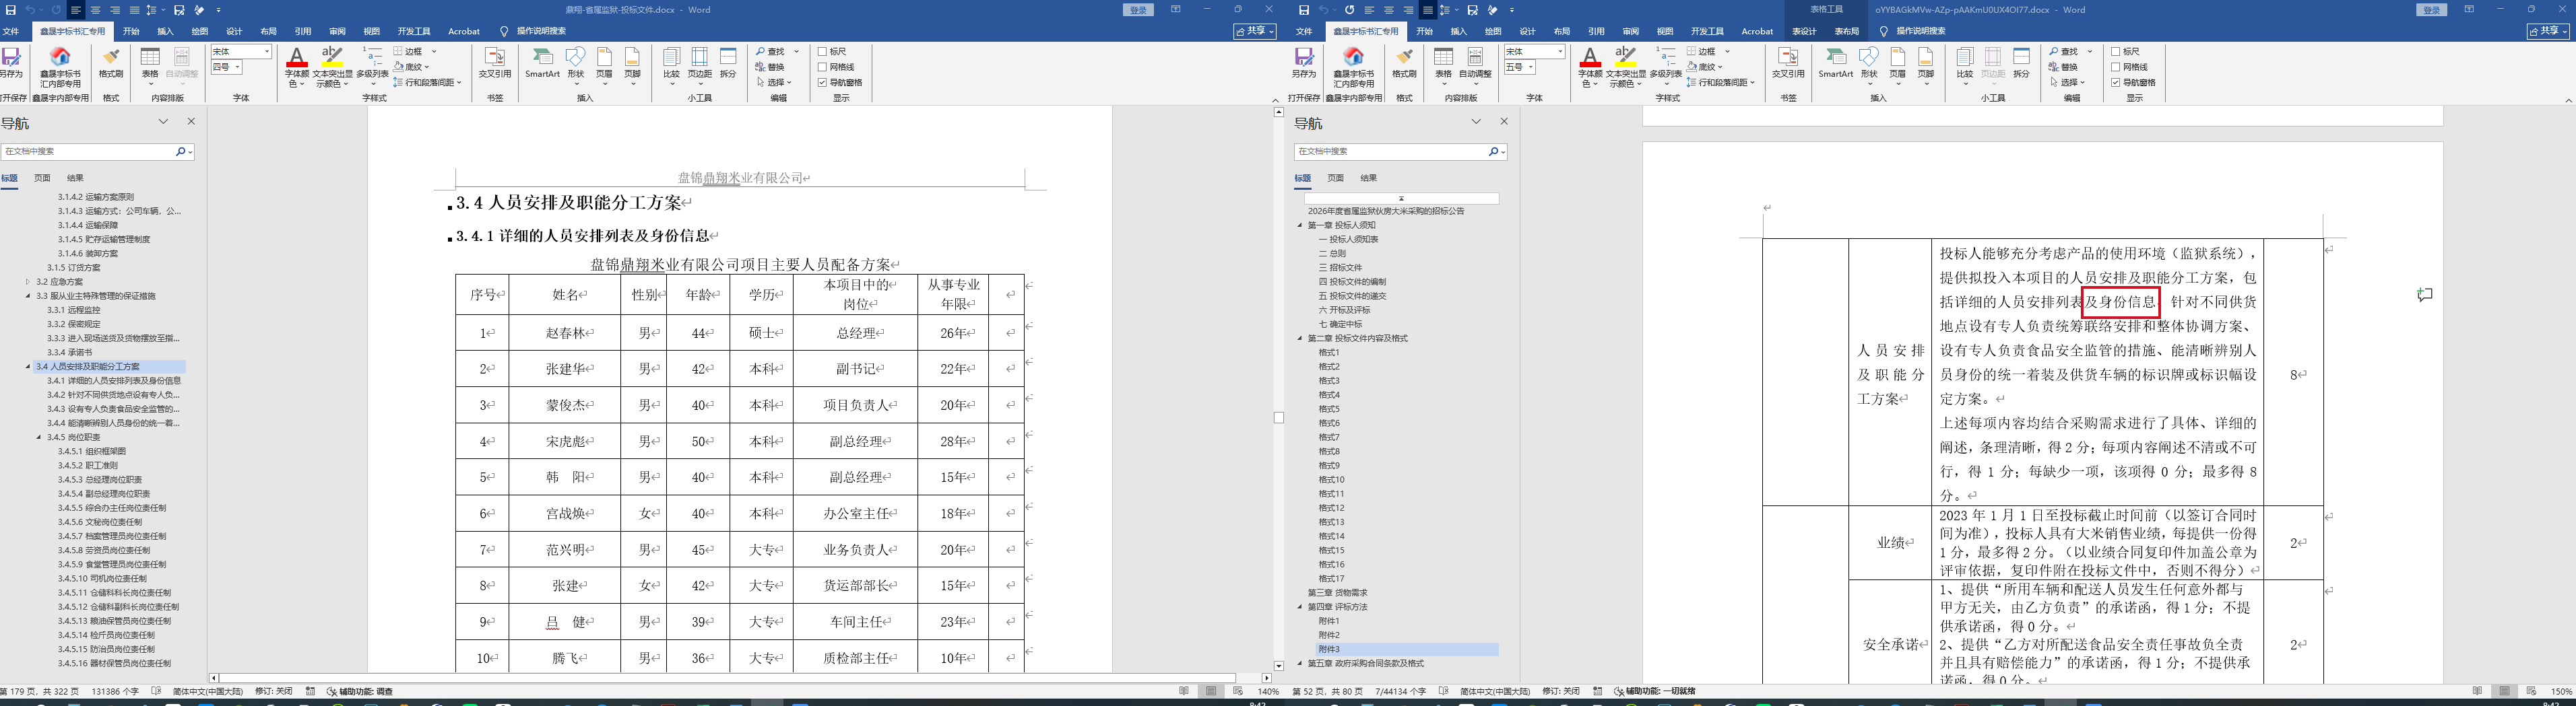This screenshot has width=2576, height=706.
Task: Expand 3.2 应急方案 in navigation tree
Action: pyautogui.click(x=28, y=281)
